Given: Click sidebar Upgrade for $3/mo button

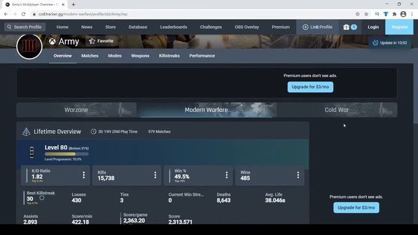Looking at the screenshot, I should (356, 208).
